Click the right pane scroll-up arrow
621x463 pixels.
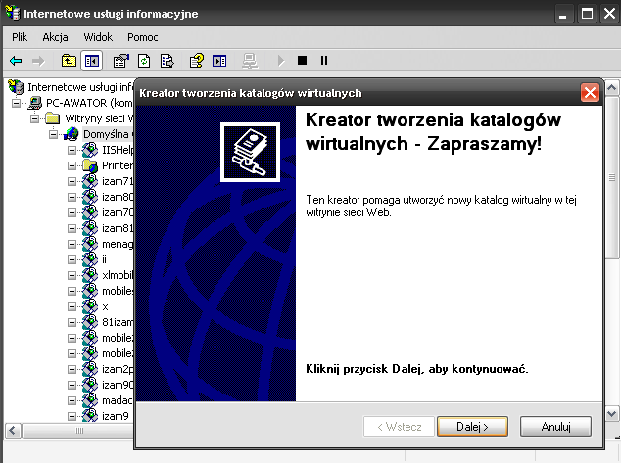click(612, 87)
